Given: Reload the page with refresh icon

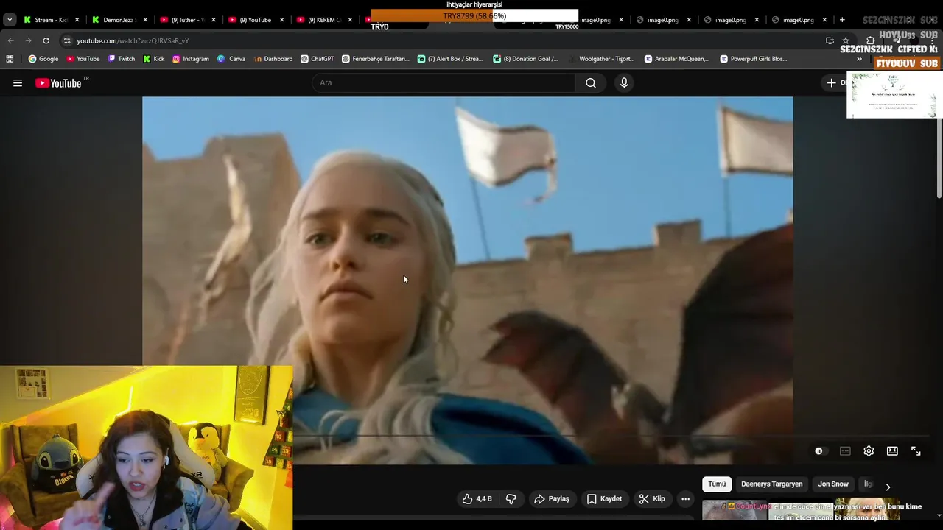Looking at the screenshot, I should click(x=46, y=40).
